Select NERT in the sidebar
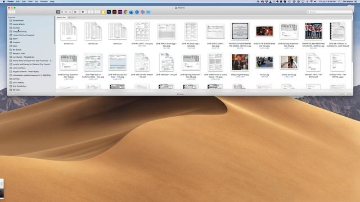Viewport: 360px width, 202px height. point(15,39)
